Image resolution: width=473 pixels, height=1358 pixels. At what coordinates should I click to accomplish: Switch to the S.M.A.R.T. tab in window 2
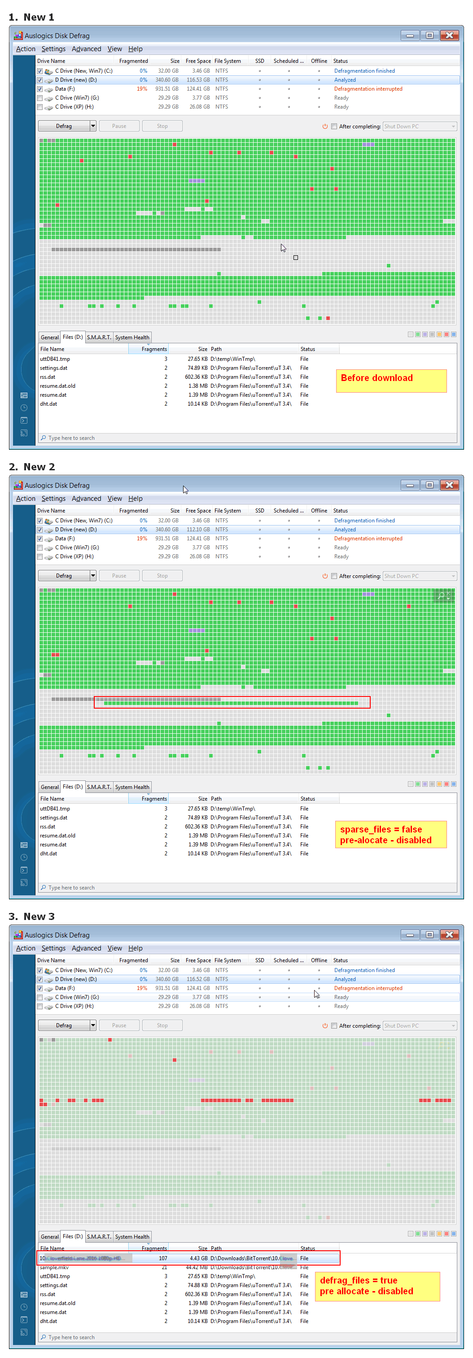(99, 787)
